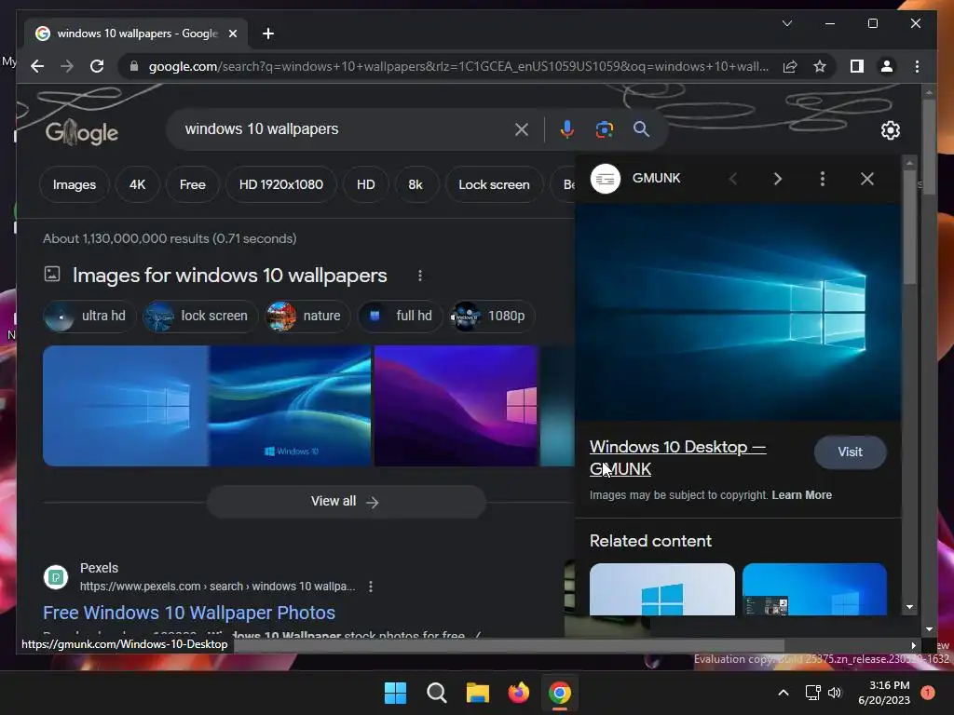
Task: Share this page using share icon
Action: (790, 66)
